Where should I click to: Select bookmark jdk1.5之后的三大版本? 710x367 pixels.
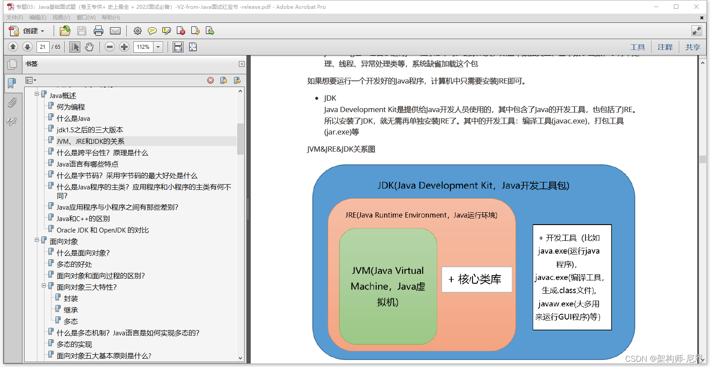pyautogui.click(x=90, y=130)
